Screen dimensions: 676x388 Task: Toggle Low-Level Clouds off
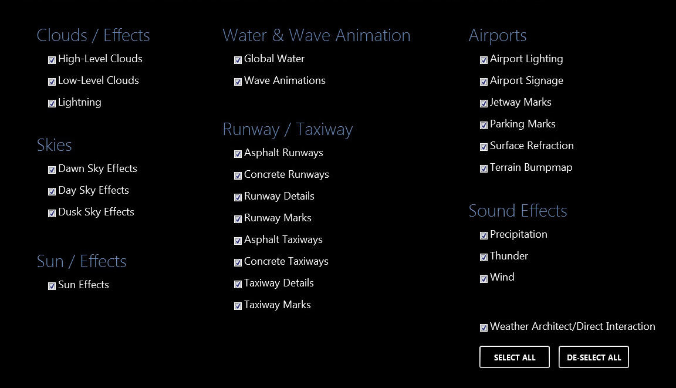(52, 82)
